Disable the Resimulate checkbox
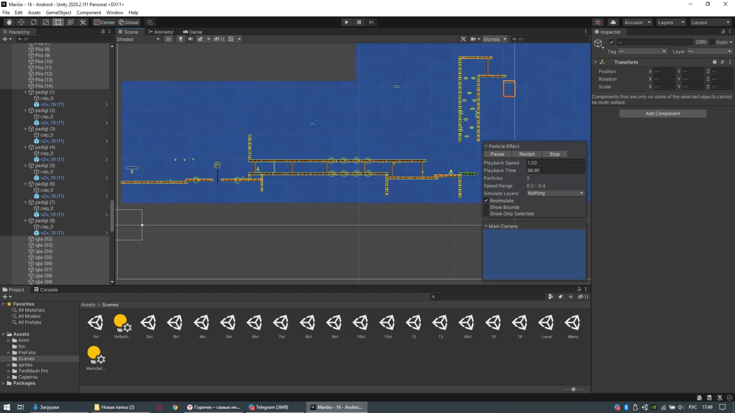The height and width of the screenshot is (413, 735). (x=486, y=201)
